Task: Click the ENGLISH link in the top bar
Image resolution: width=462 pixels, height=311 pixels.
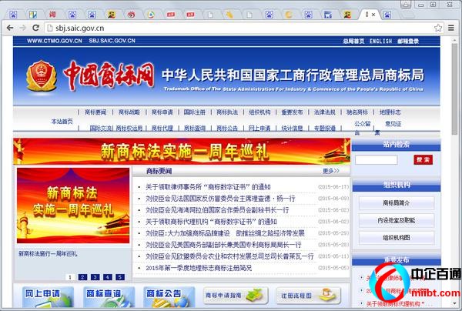Action: tap(380, 41)
